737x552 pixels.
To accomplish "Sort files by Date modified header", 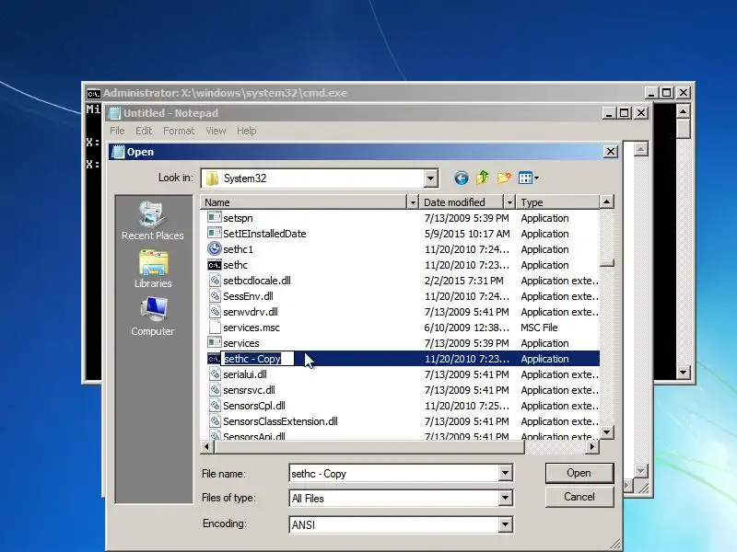I will [x=462, y=202].
